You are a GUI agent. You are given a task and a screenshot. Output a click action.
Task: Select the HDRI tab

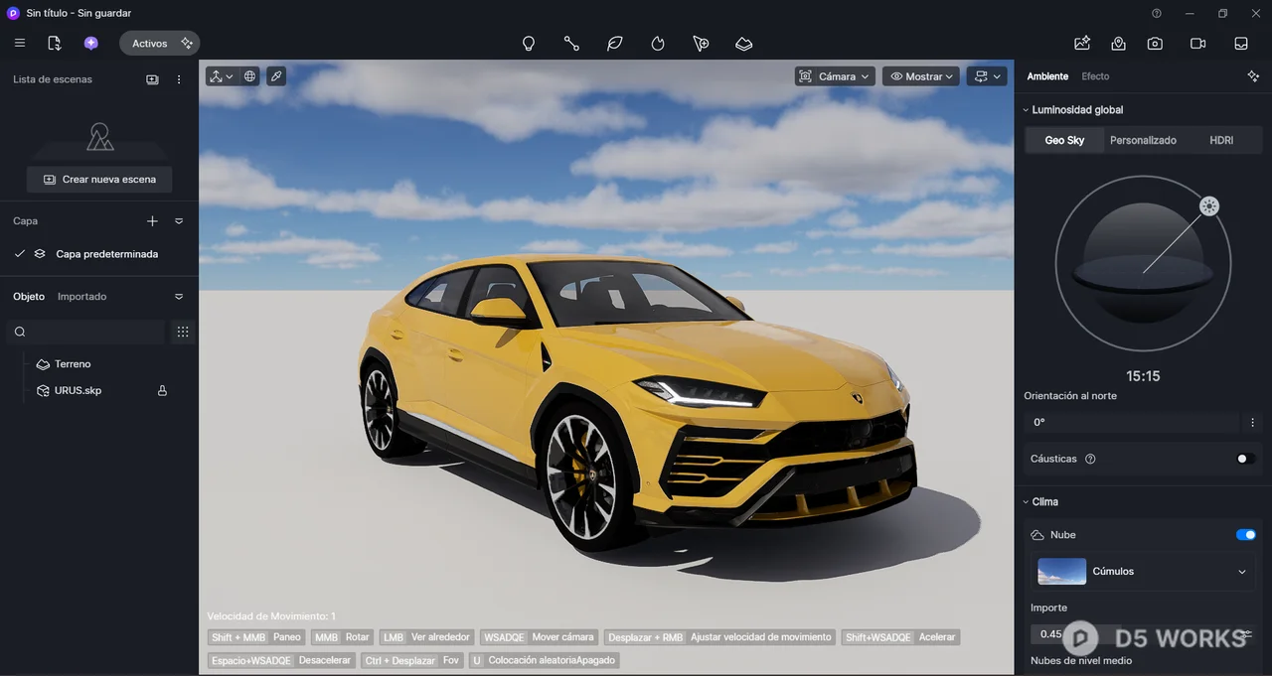1221,141
